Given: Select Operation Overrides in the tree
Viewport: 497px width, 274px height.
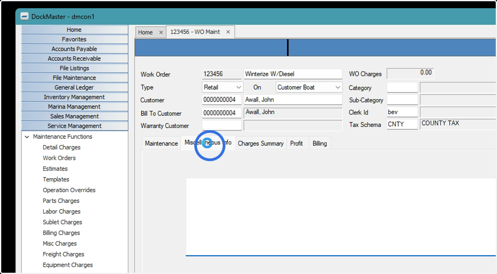Looking at the screenshot, I should 69,190.
